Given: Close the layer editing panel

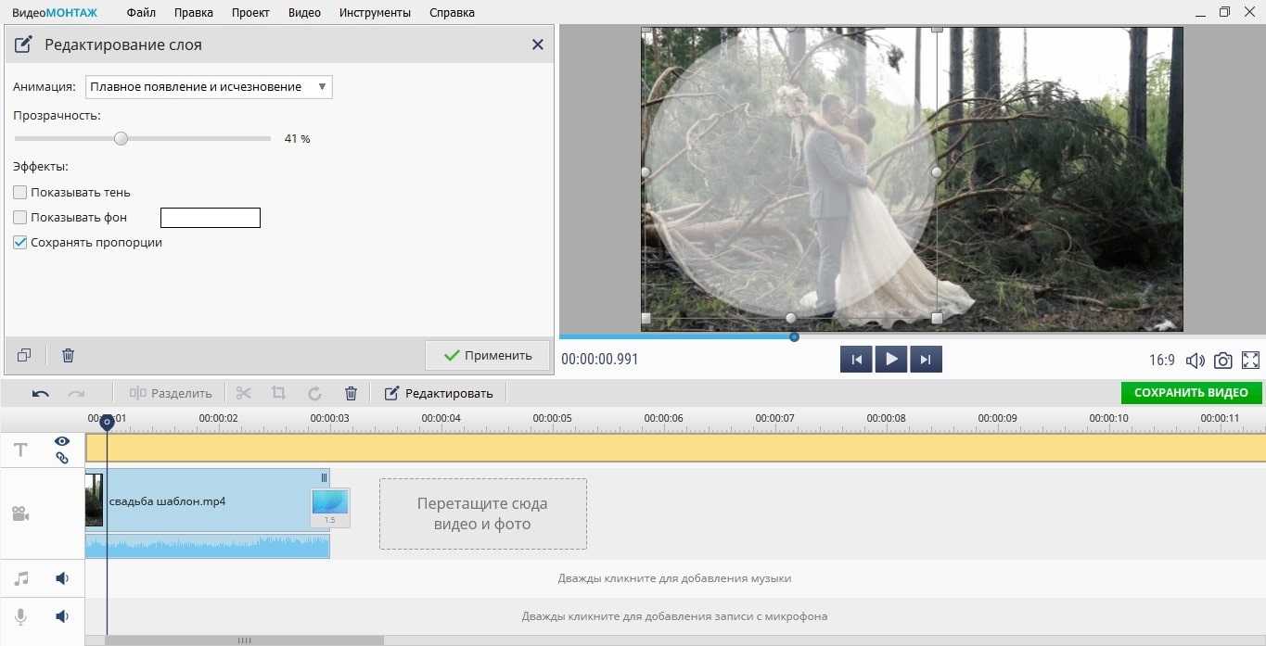Looking at the screenshot, I should pos(537,44).
